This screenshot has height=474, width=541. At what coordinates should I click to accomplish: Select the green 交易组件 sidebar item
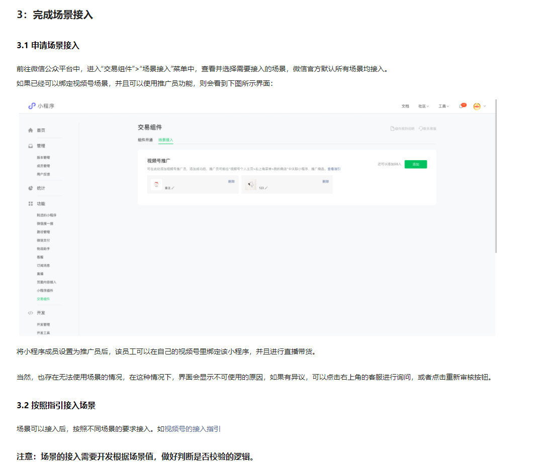[x=43, y=299]
